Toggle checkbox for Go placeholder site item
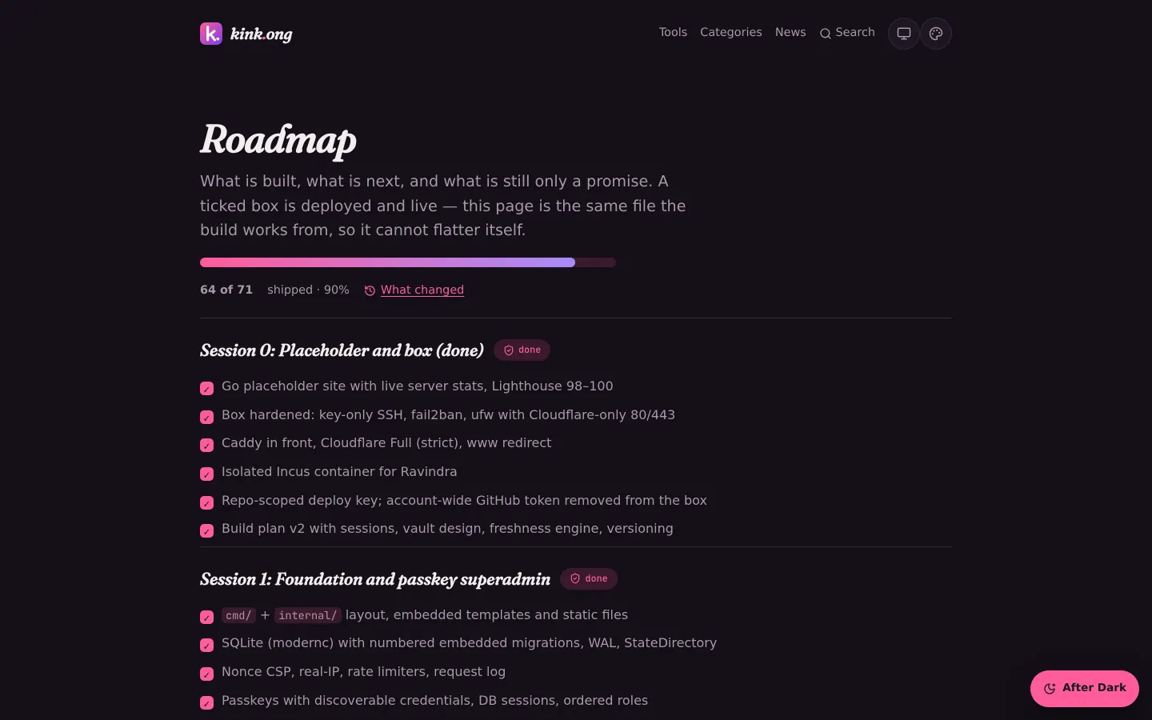The image size is (1152, 720). pos(206,388)
